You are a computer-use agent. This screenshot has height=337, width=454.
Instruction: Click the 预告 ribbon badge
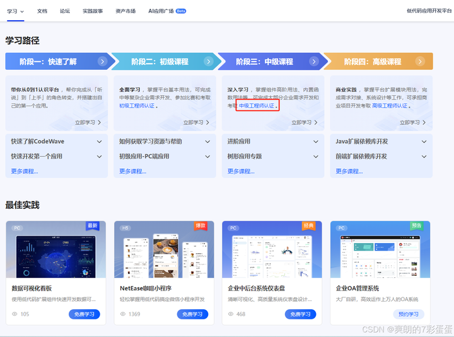point(417,226)
